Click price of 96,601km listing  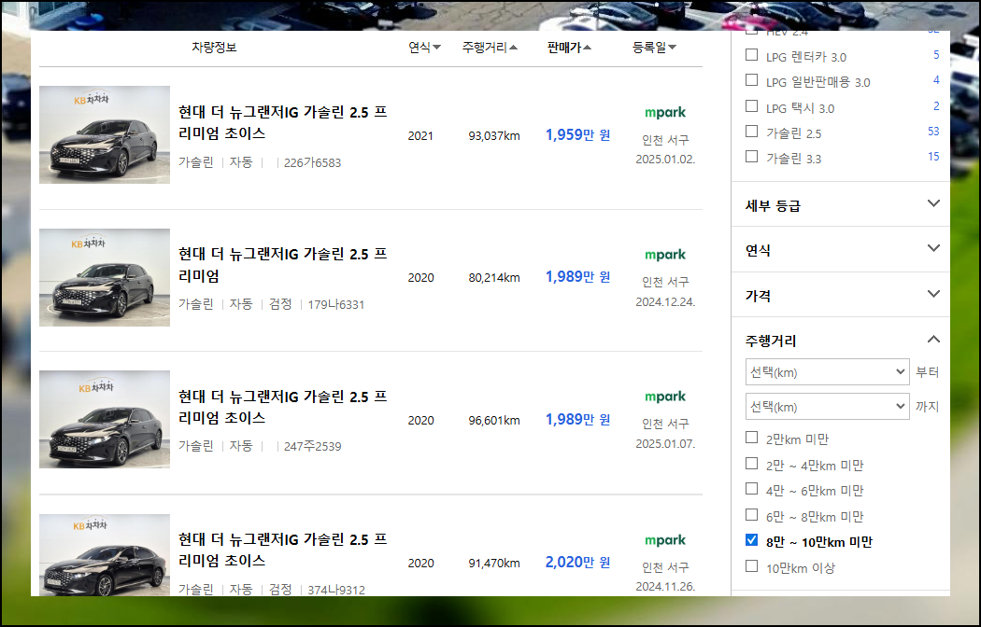577,419
